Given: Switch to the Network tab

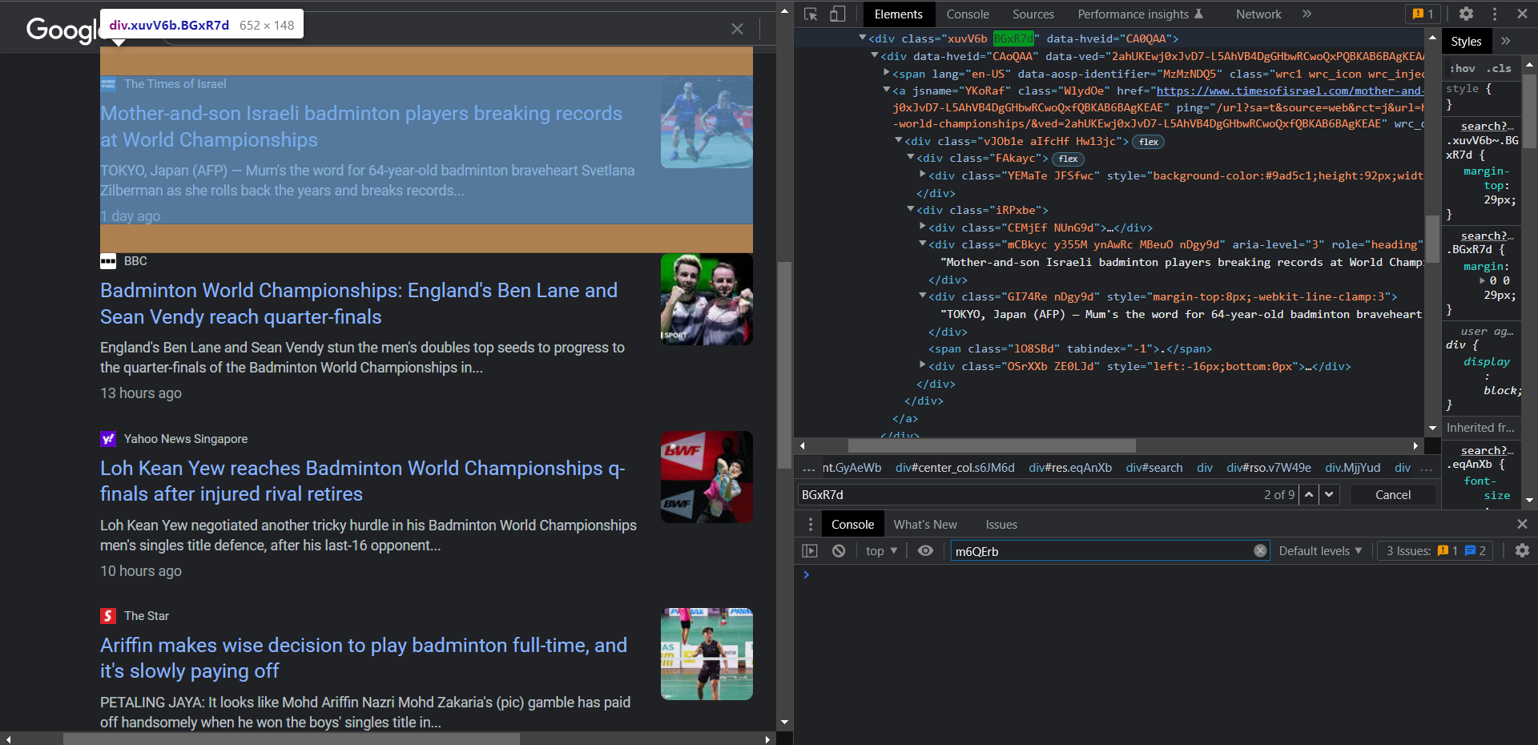Looking at the screenshot, I should (x=1258, y=14).
